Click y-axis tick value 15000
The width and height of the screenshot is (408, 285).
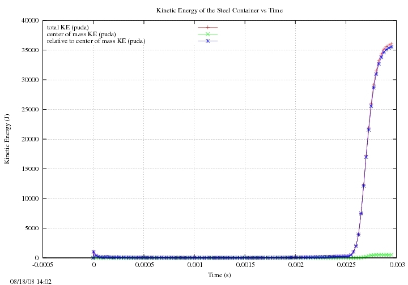pyautogui.click(x=30, y=169)
